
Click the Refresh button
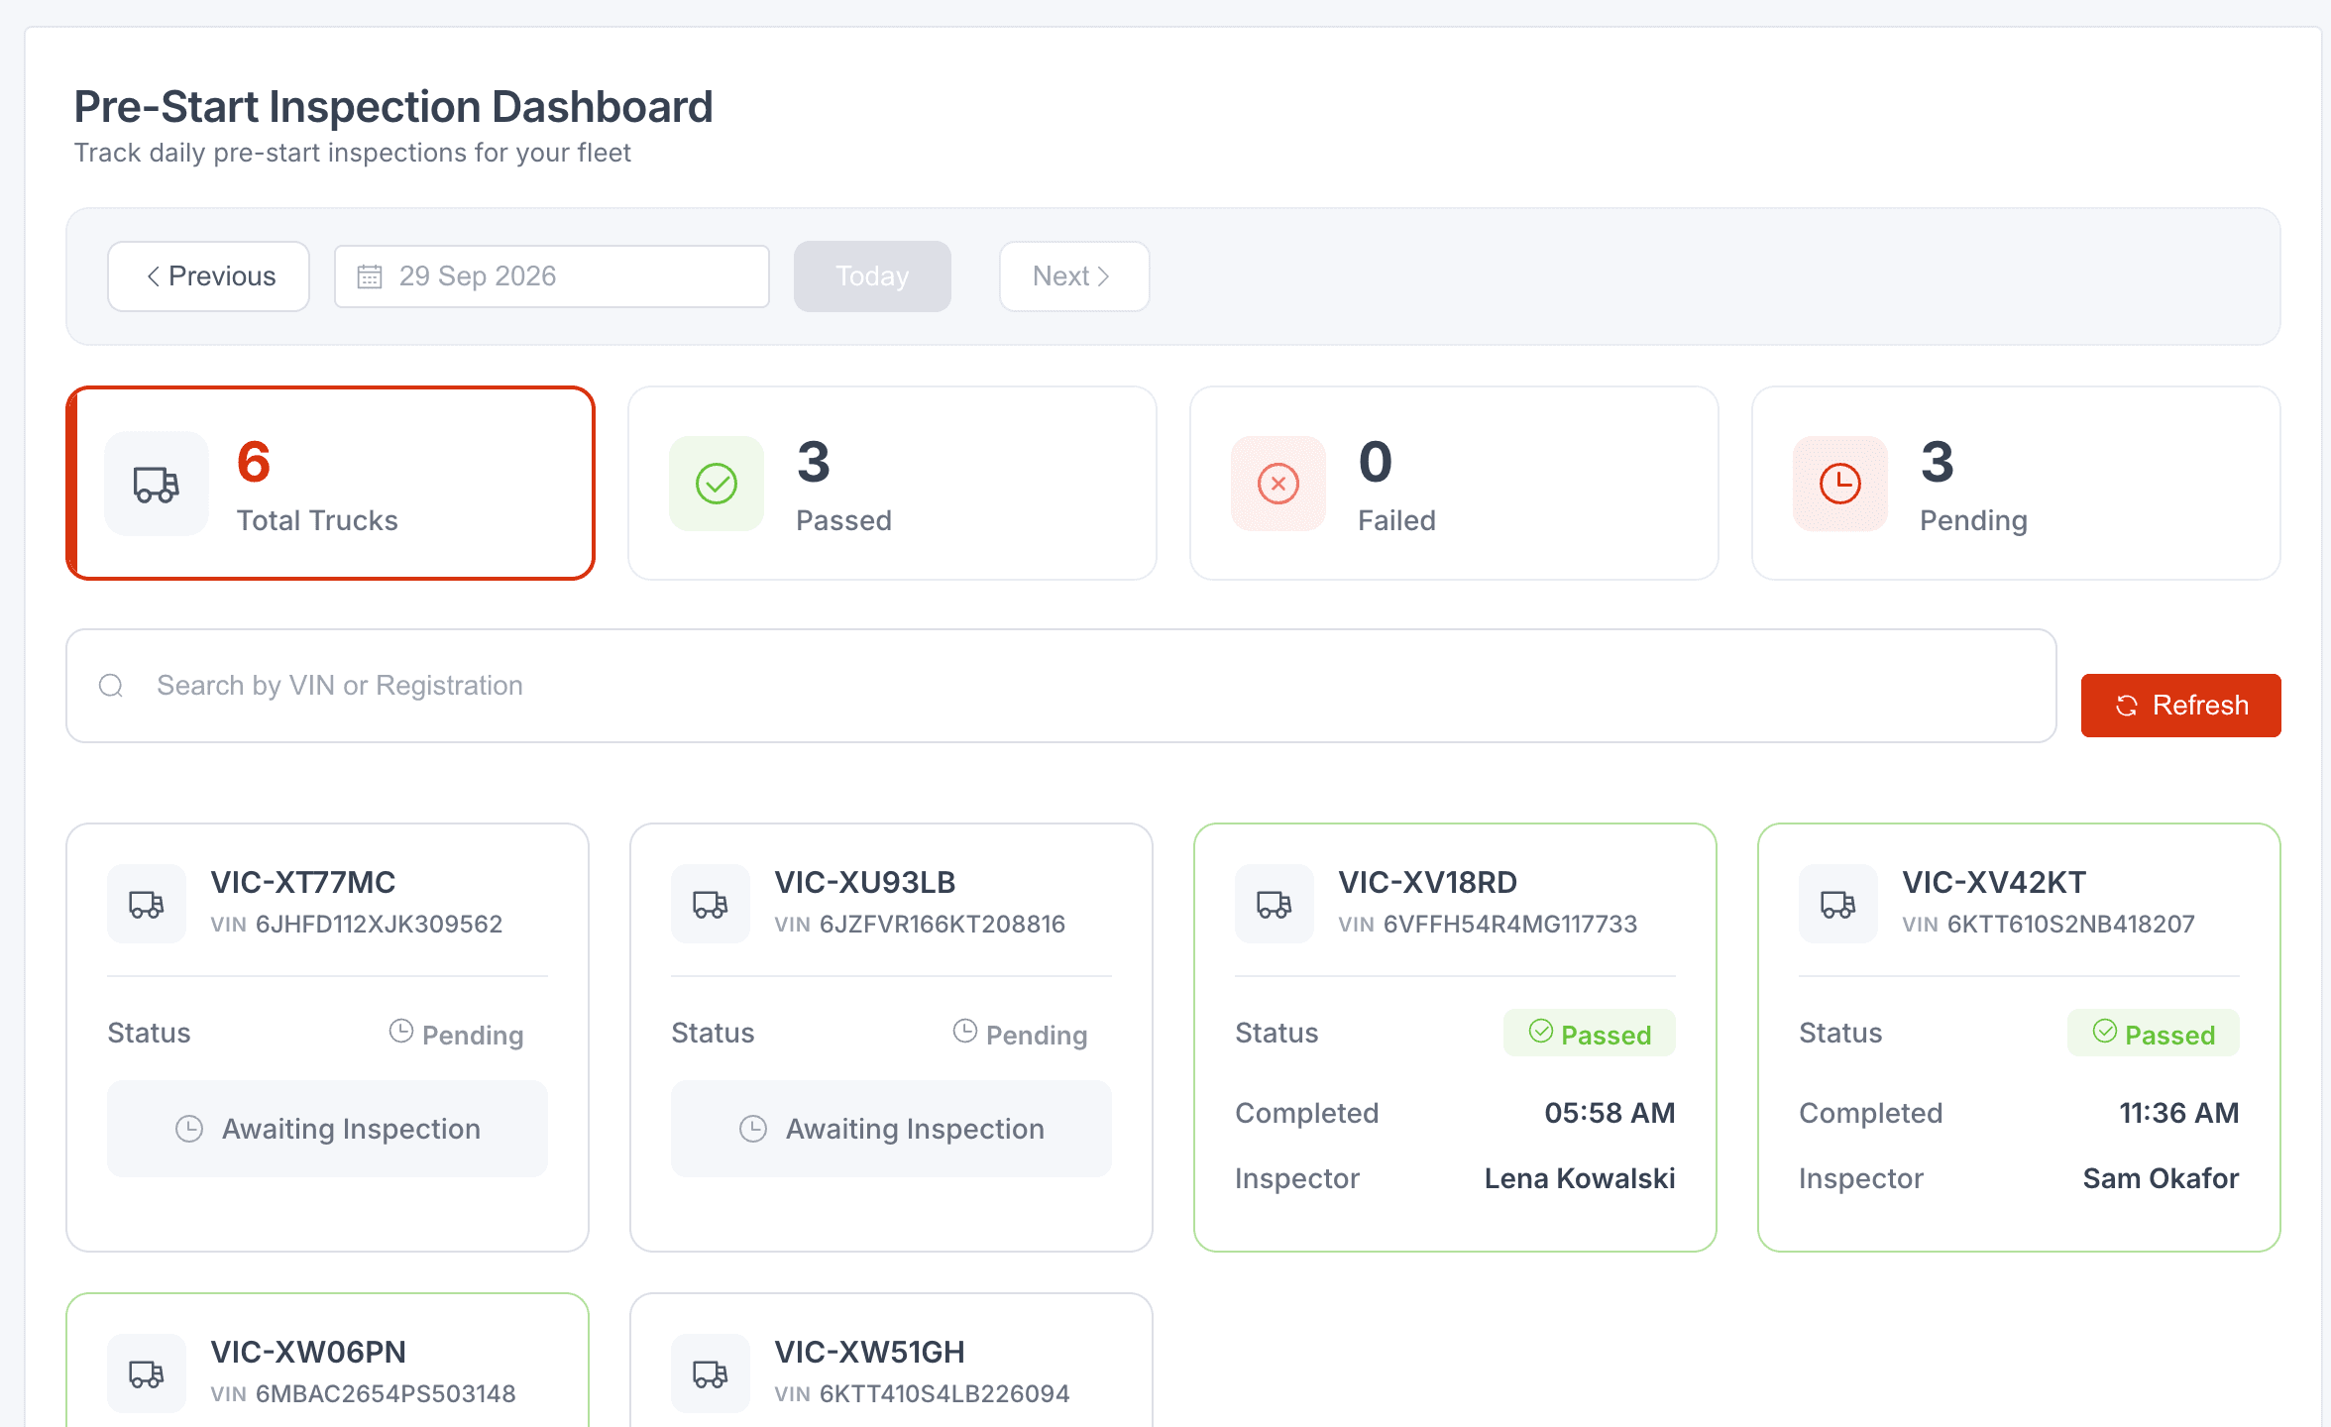pyautogui.click(x=2180, y=706)
